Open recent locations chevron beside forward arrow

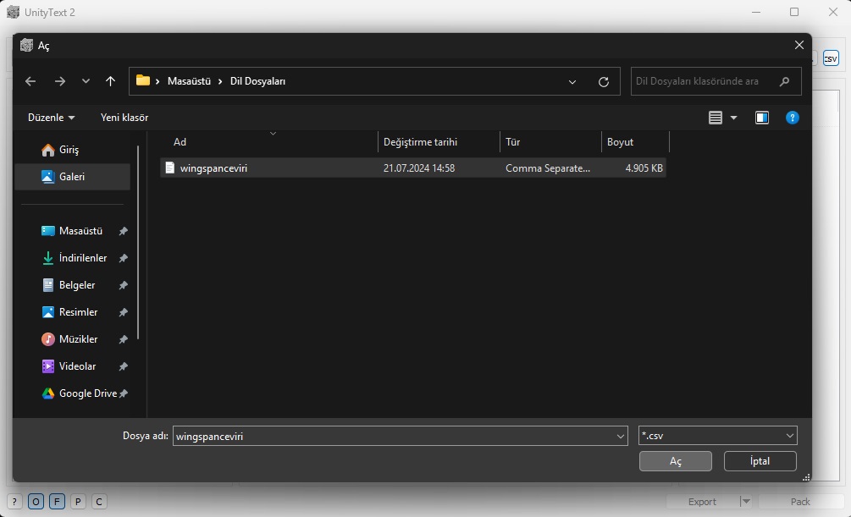coord(86,81)
